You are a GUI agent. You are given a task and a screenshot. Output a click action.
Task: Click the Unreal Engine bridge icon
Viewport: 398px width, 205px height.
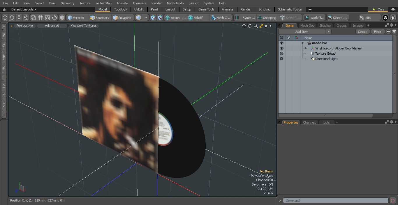[393, 18]
